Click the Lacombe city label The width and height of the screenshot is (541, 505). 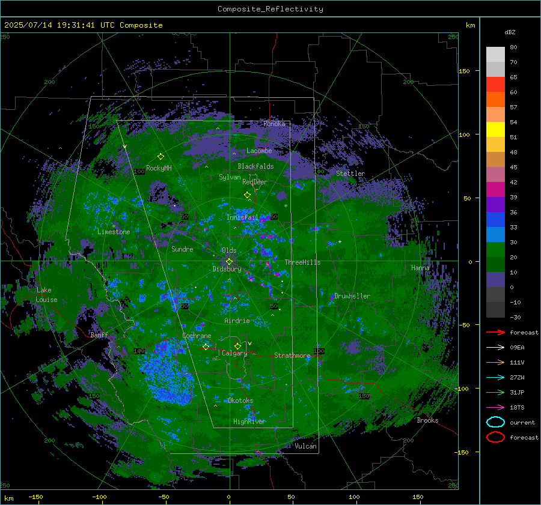259,151
